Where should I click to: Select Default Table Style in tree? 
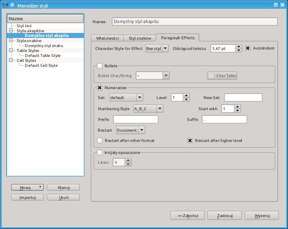click(42, 55)
